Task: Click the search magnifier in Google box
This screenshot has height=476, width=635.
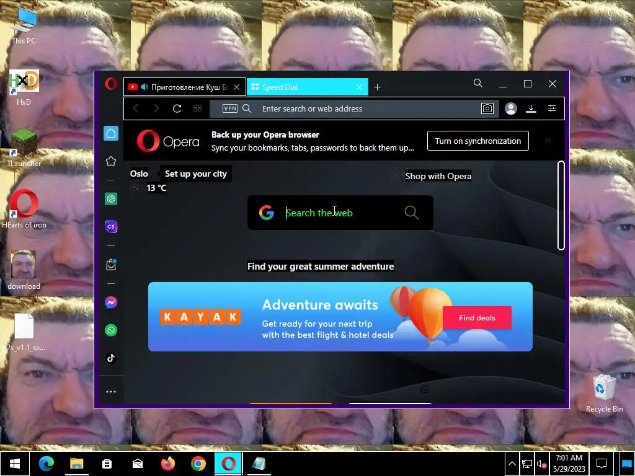Action: pyautogui.click(x=412, y=213)
